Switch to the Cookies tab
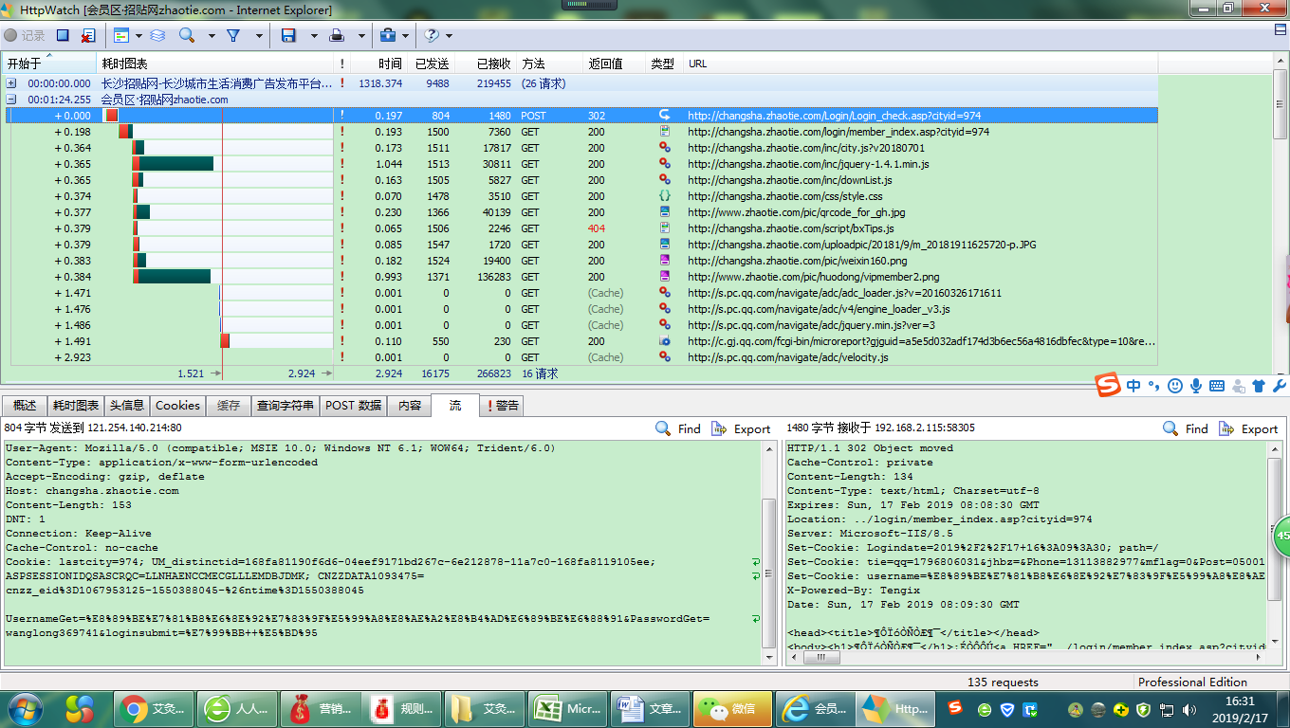 click(177, 406)
